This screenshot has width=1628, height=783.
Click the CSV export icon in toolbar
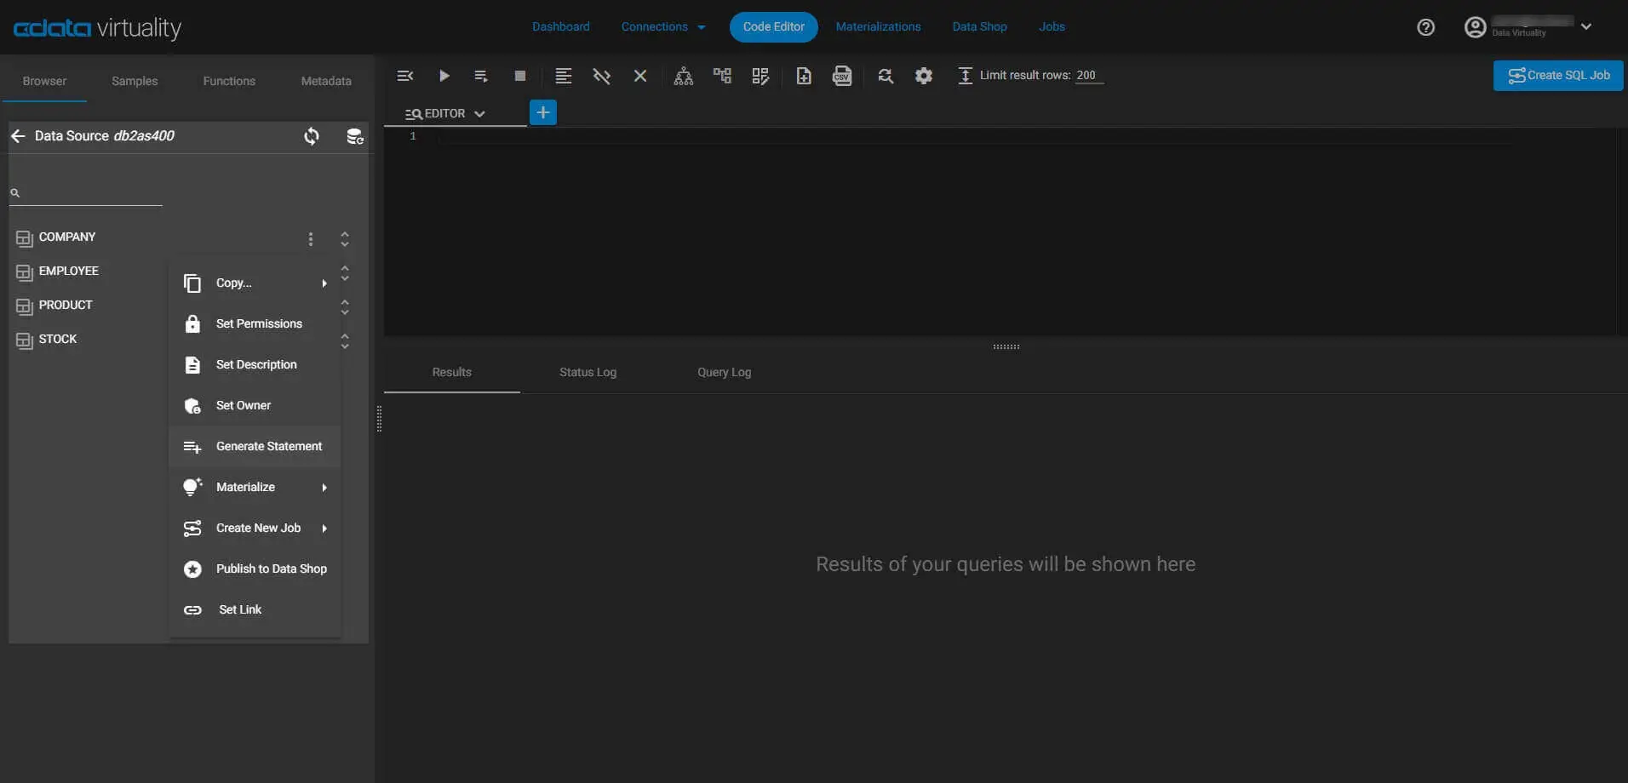pos(842,76)
